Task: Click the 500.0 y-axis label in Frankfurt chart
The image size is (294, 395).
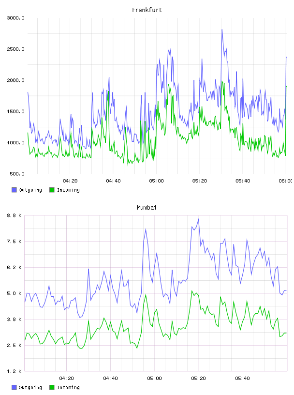Action: click(x=17, y=174)
